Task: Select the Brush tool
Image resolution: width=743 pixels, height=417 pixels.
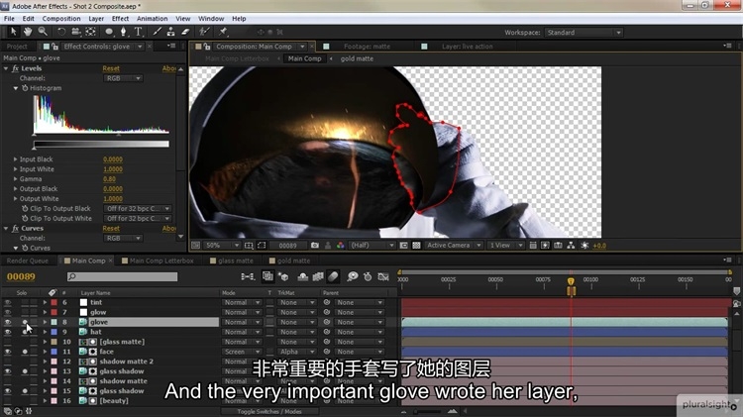Action: click(157, 32)
